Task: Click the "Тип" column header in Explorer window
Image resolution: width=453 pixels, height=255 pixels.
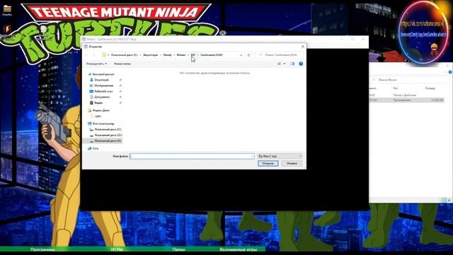Action: click(x=396, y=88)
